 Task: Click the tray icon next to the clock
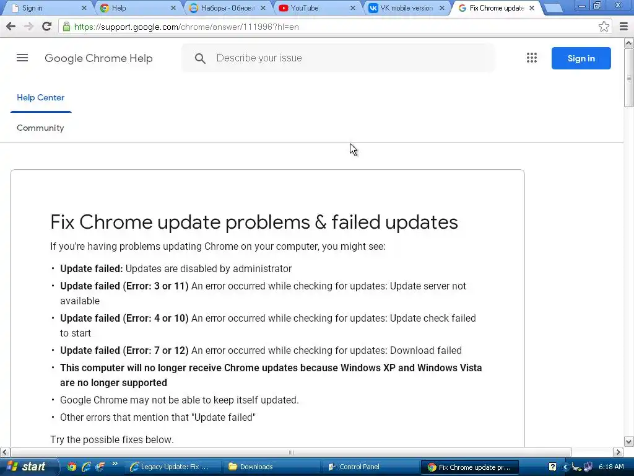click(588, 467)
